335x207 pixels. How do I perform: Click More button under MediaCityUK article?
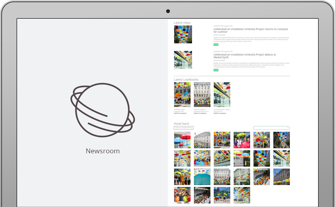[216, 70]
